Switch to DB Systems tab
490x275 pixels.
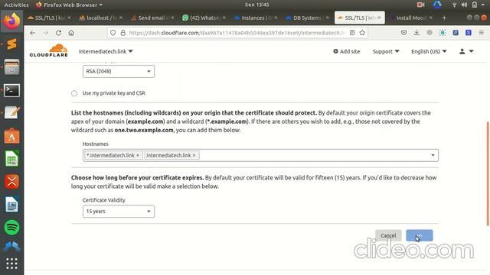(307, 18)
